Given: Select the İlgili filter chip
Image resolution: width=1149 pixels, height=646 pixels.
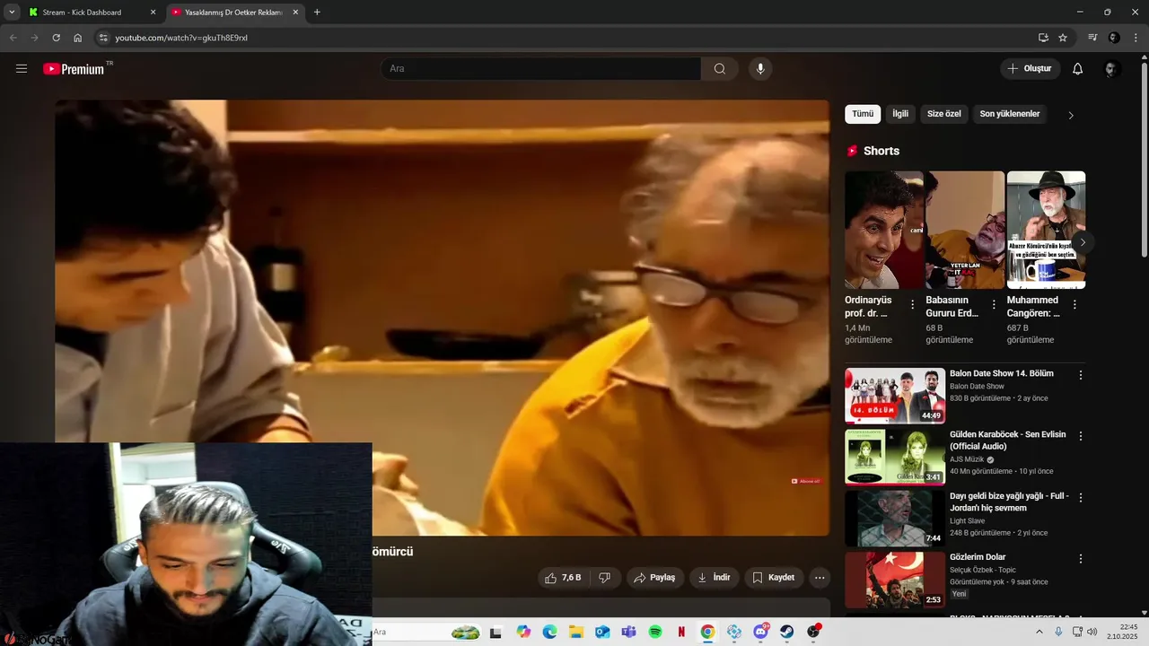Looking at the screenshot, I should (x=900, y=114).
